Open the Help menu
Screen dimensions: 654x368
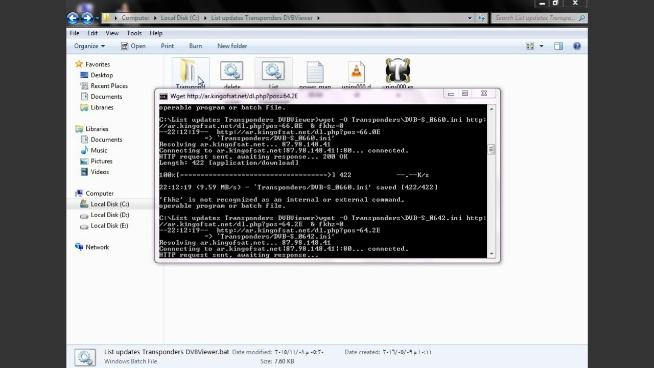(x=156, y=33)
